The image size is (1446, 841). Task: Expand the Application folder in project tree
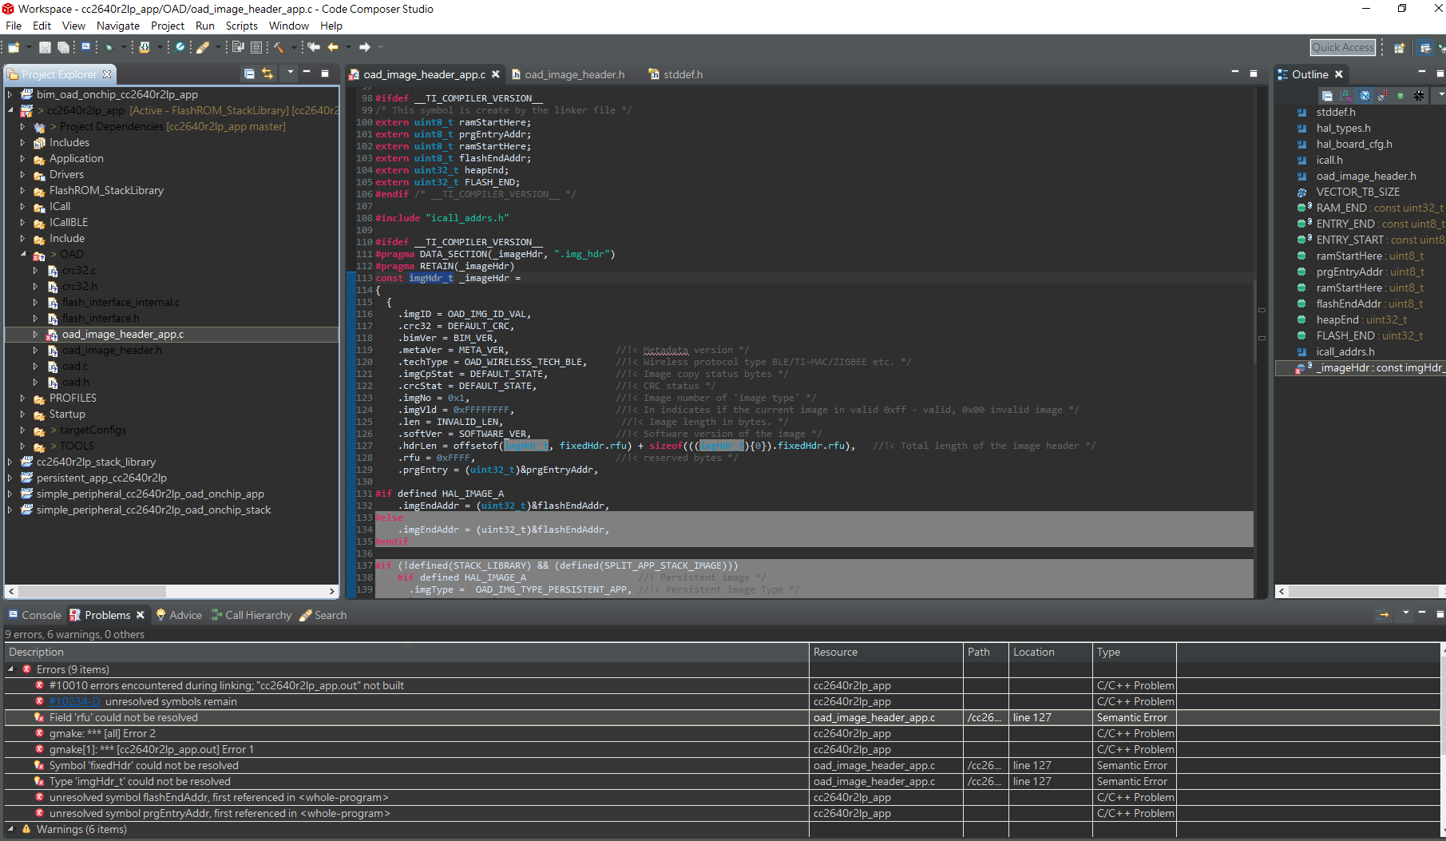tap(22, 158)
